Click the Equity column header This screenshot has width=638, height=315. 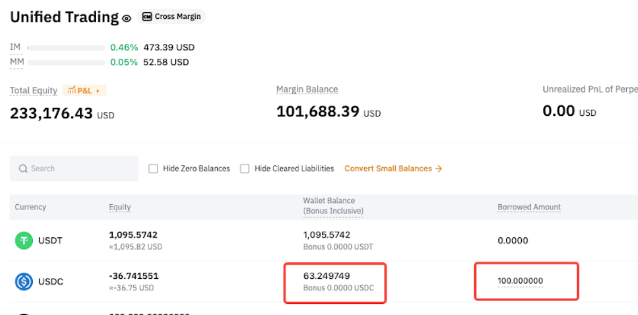click(x=119, y=207)
